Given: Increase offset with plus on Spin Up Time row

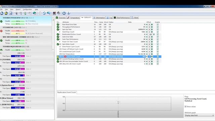Looking at the screenshot, I should [x=152, y=29].
